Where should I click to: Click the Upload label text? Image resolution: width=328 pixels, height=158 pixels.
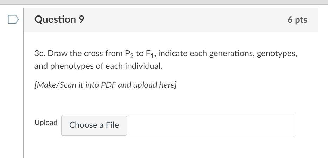46,123
